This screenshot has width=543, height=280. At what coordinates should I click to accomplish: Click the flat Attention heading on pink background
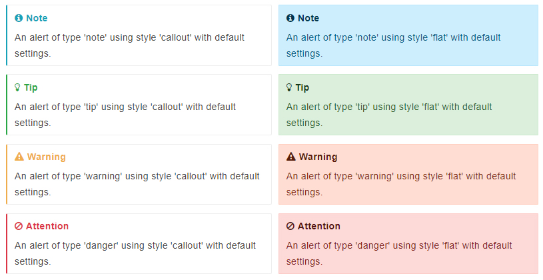(319, 226)
